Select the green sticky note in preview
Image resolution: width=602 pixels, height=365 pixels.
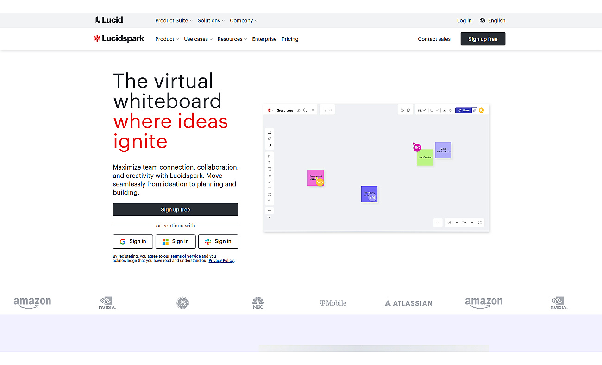(x=425, y=157)
